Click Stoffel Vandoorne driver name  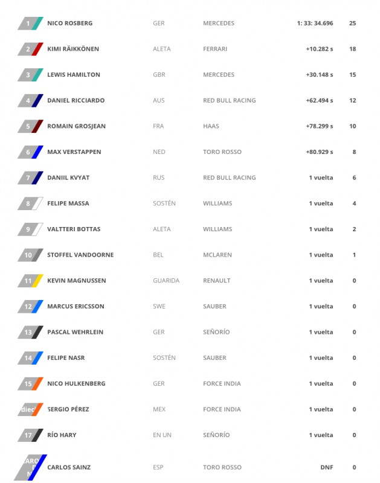(80, 255)
